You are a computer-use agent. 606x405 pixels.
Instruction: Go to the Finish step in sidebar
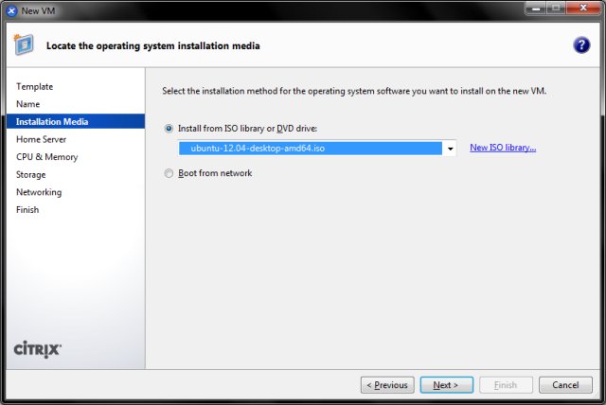[27, 210]
